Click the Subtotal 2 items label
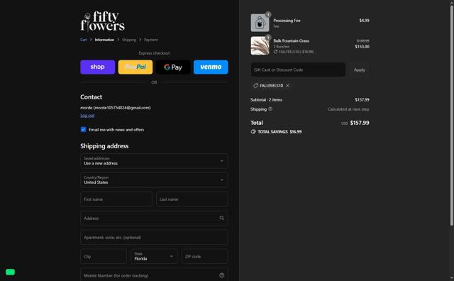454x281 pixels. point(266,99)
